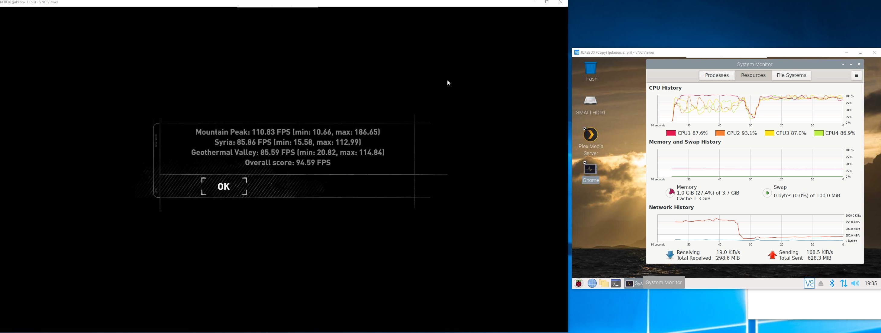Maximize the JUKEBOX (Copy) VNC Viewer window

point(860,52)
